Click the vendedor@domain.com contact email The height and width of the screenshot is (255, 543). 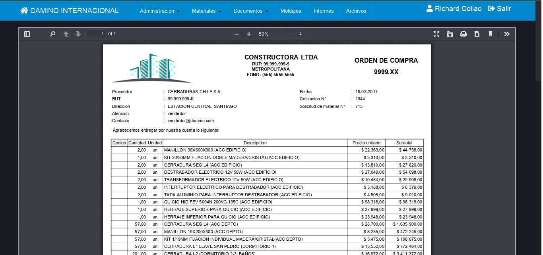click(x=191, y=121)
